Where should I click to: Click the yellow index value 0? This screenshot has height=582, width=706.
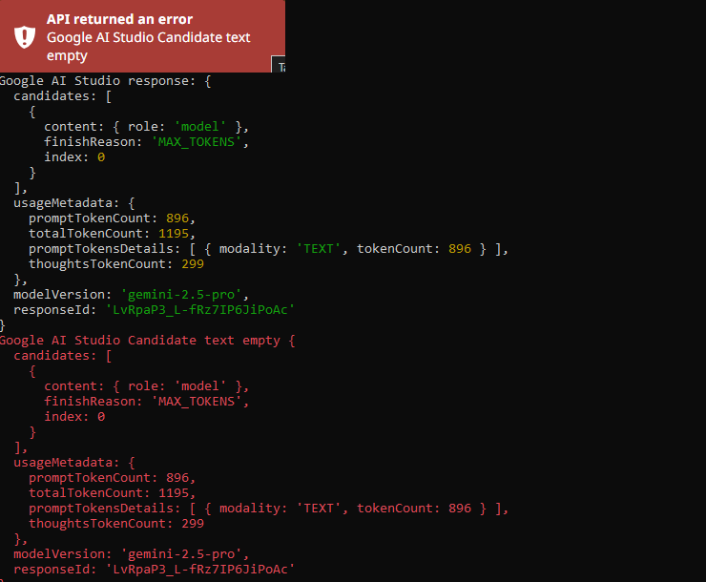[101, 157]
